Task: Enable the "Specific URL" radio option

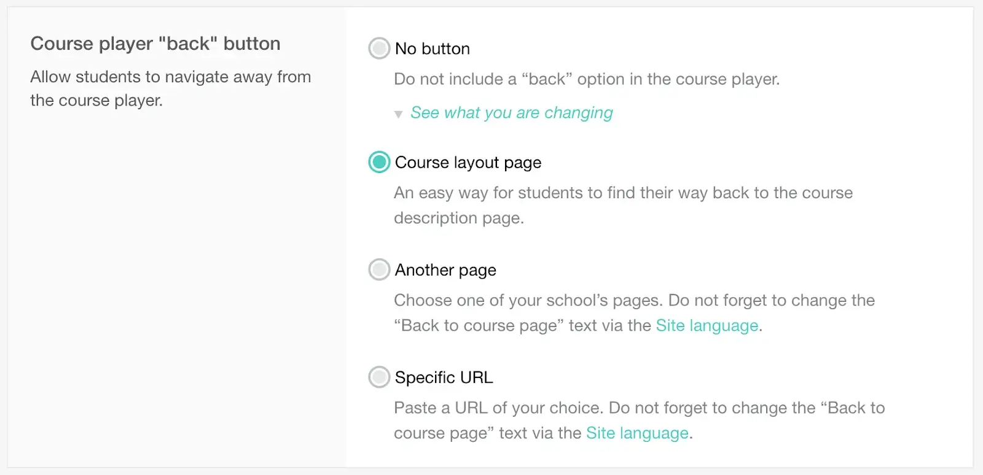Action: pos(379,377)
